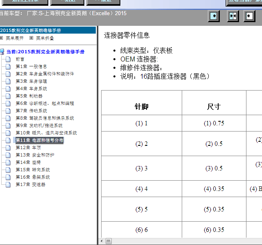Open 第2章 车身金属构件和装饰件
The height and width of the screenshot is (245, 262).
pos(45,74)
